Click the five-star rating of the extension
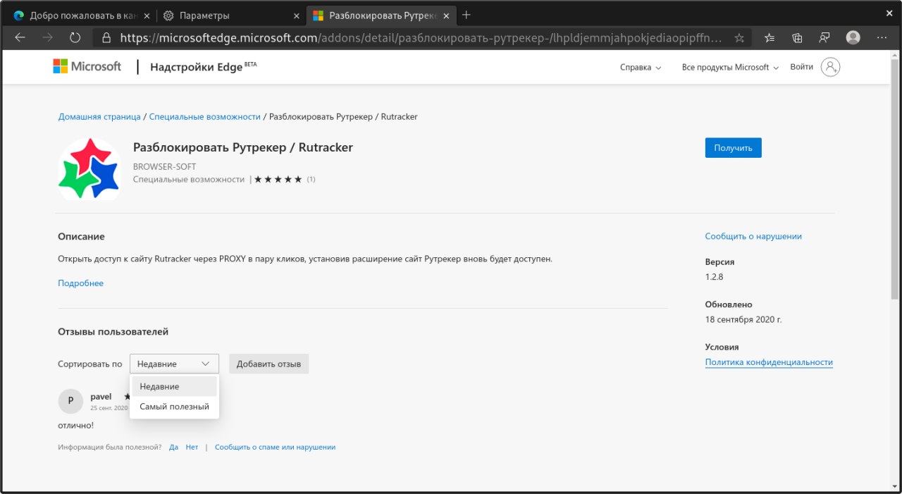This screenshot has width=902, height=494. 278,180
